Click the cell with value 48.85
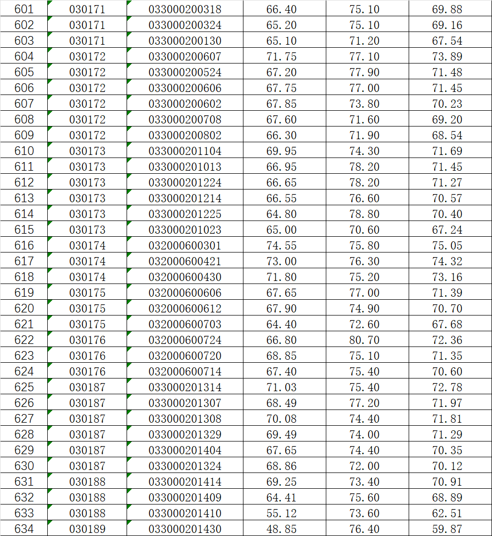Screen dimensions: 492x536 tap(281, 529)
